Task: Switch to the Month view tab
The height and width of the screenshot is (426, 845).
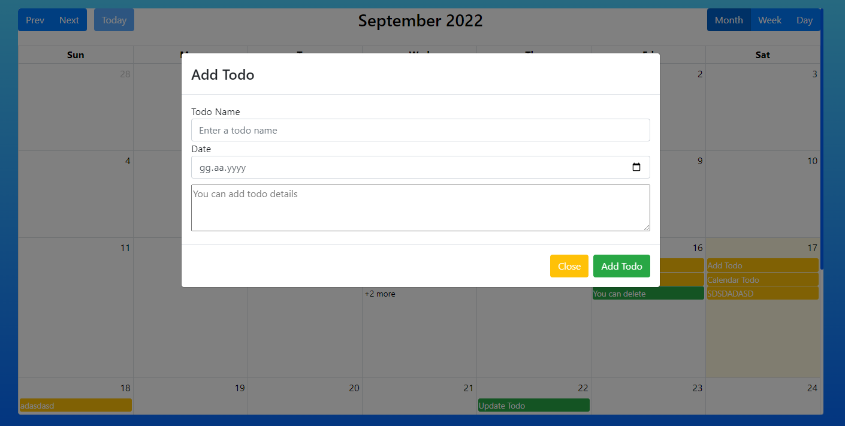Action: point(729,20)
